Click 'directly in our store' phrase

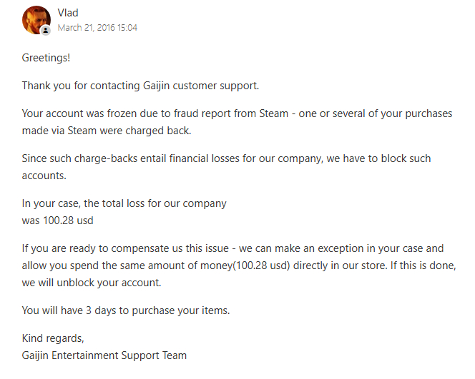341,266
